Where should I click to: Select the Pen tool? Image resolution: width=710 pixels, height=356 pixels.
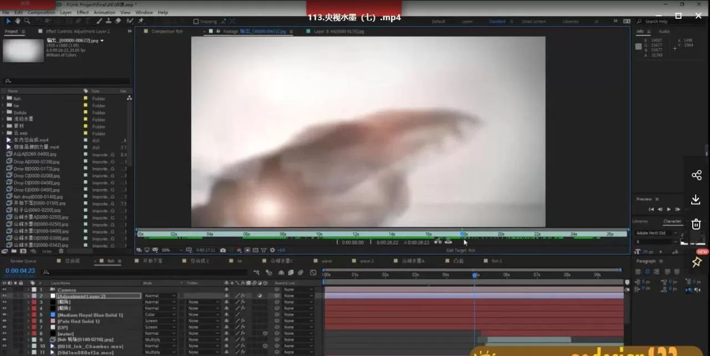point(78,21)
